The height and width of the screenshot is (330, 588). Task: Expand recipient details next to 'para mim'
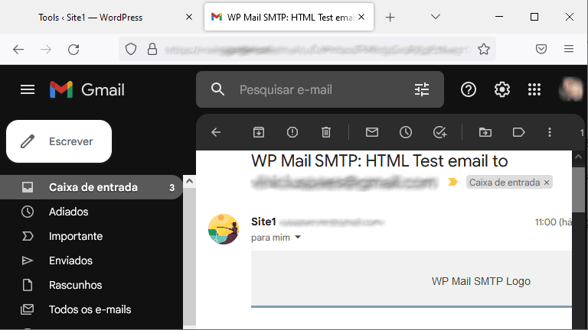pyautogui.click(x=298, y=238)
